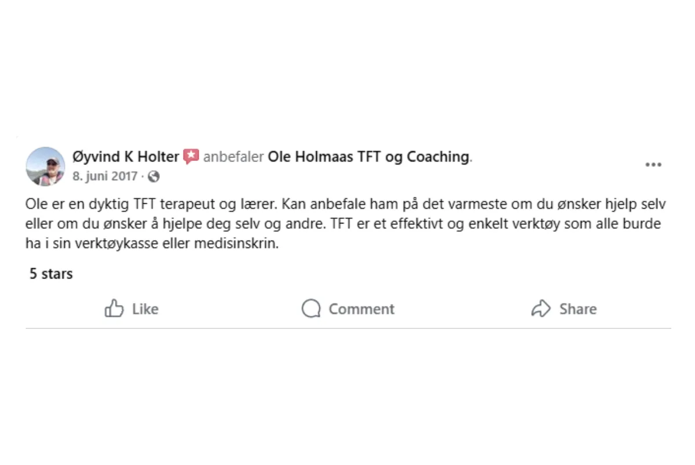Open the Ole Holmaas TFT og Coaching page
Viewport: 695px width, 465px height.
tap(368, 157)
